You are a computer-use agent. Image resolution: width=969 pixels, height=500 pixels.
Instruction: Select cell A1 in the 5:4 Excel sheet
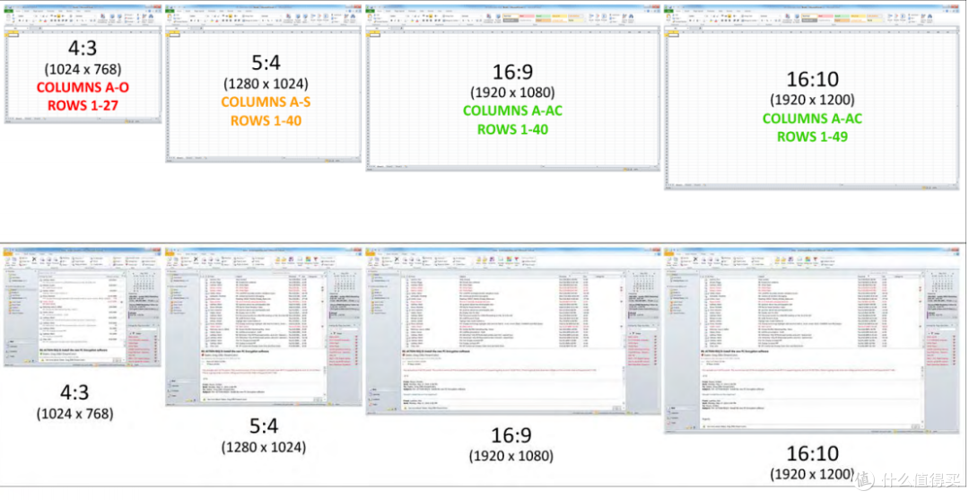click(175, 35)
